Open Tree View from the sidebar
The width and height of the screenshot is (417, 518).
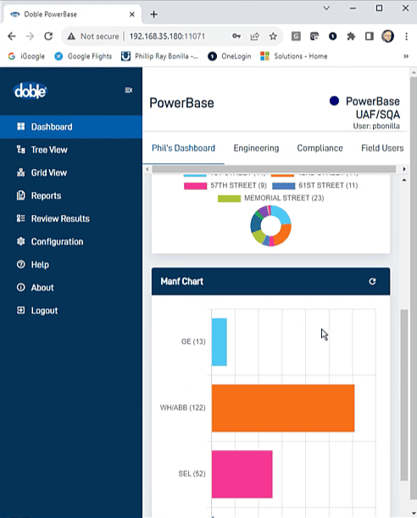pos(71,149)
